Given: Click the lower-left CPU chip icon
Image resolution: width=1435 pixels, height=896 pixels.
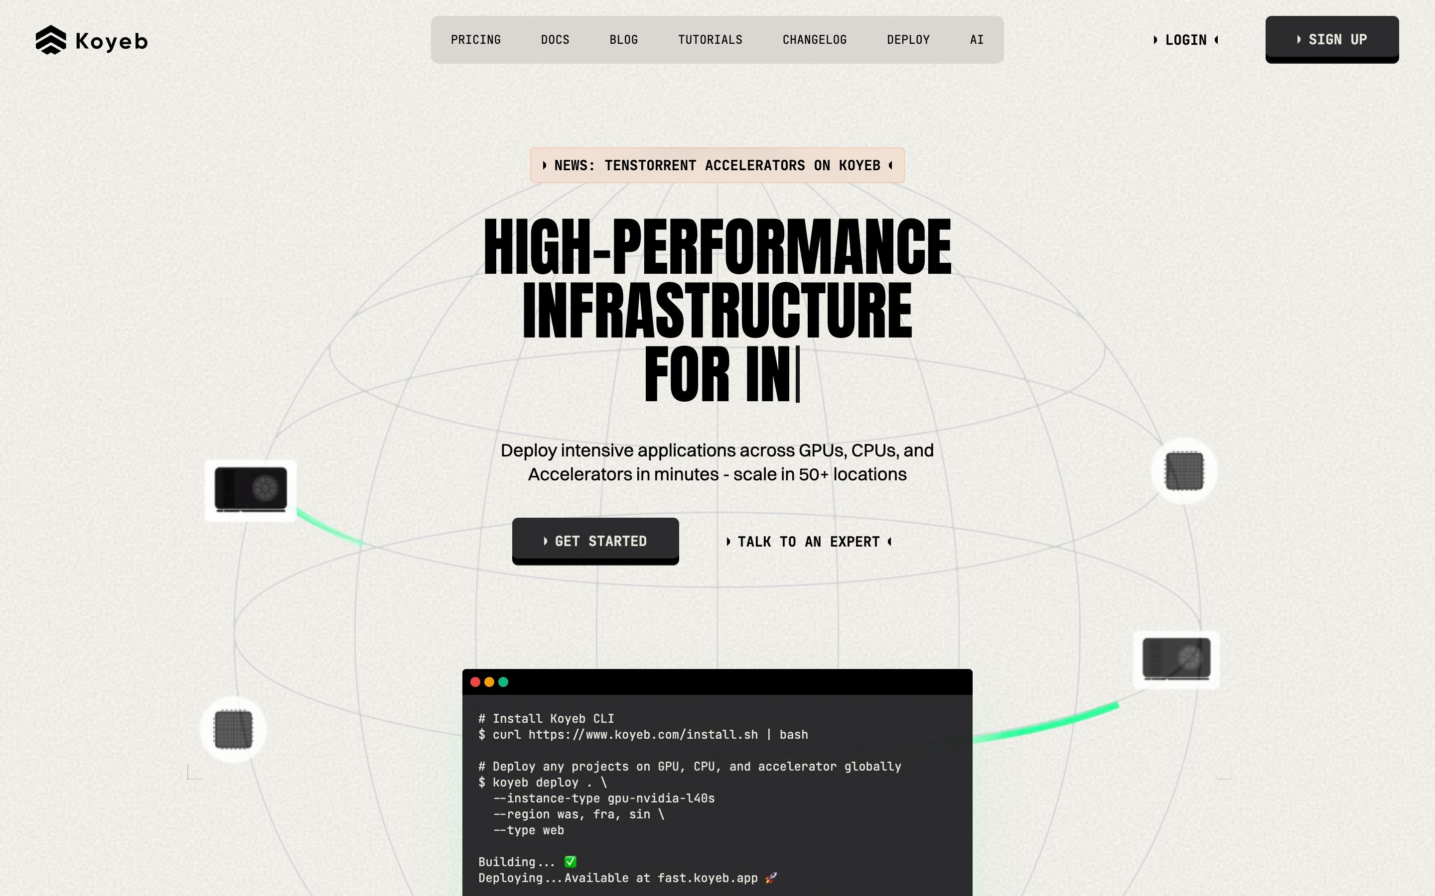Looking at the screenshot, I should pyautogui.click(x=233, y=729).
